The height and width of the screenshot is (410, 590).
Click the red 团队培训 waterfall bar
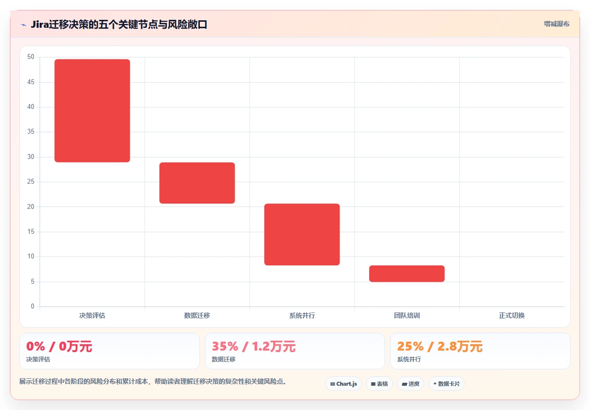(407, 274)
